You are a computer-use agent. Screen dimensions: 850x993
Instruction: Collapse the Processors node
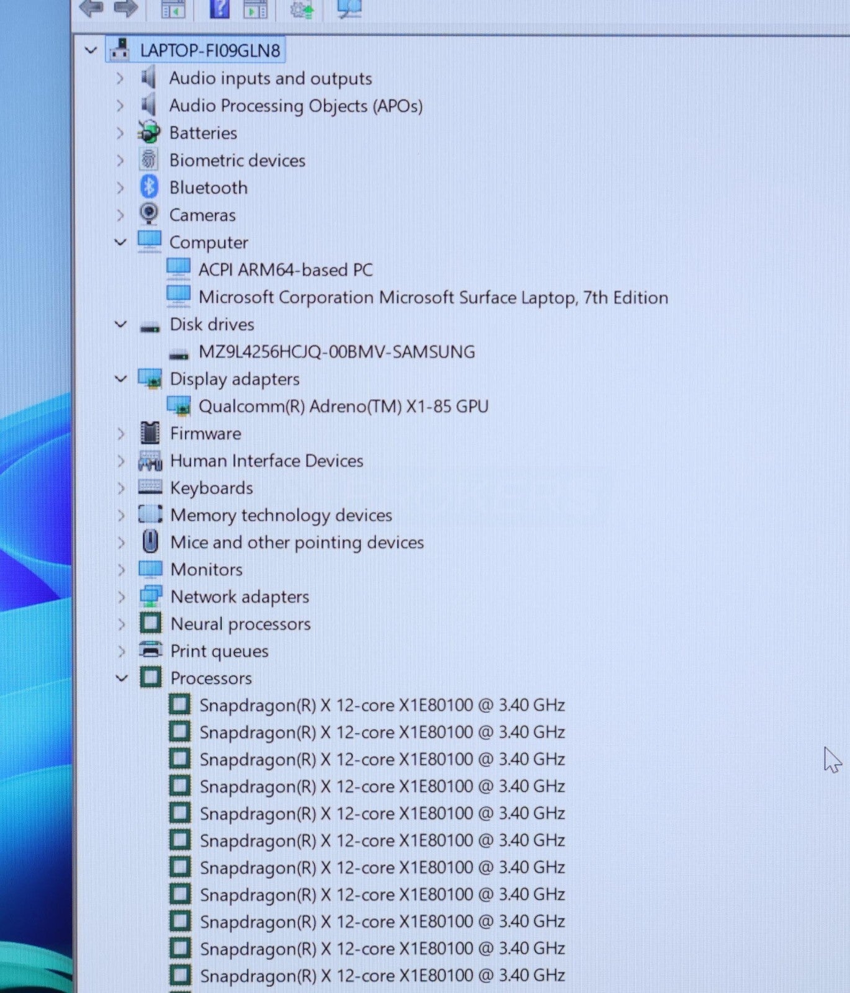(122, 678)
